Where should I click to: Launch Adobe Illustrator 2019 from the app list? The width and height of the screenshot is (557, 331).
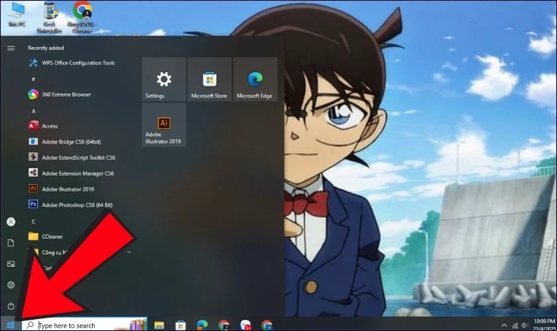point(61,189)
